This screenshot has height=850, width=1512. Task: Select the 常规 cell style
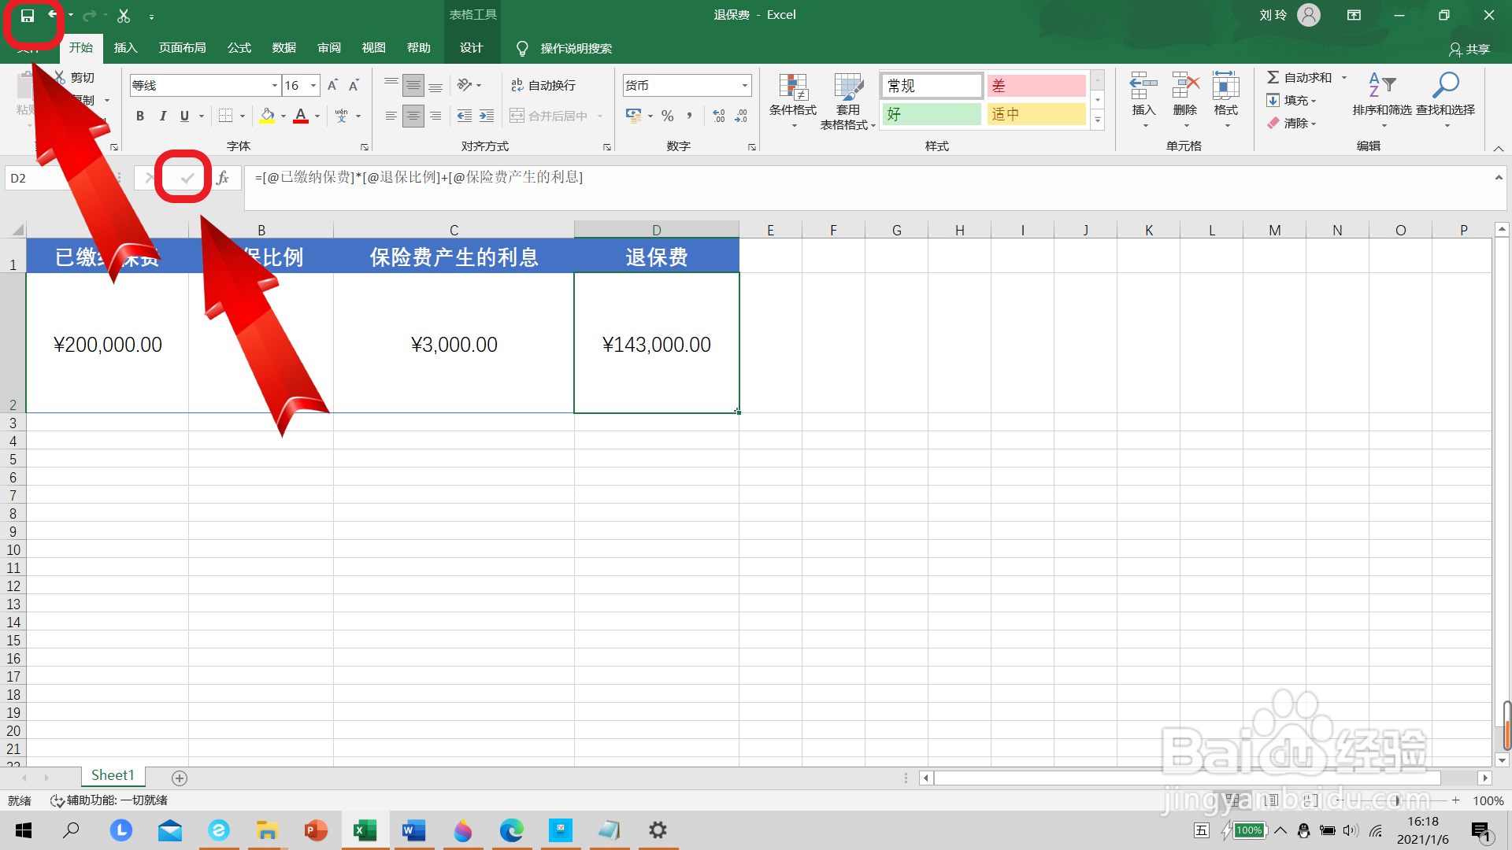click(x=932, y=86)
